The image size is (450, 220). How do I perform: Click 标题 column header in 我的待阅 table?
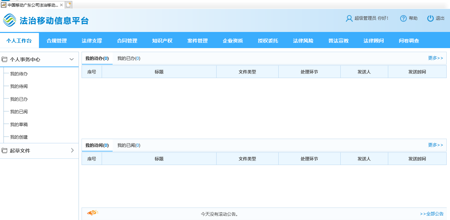159,159
